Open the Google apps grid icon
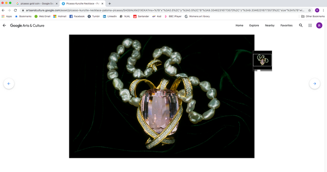327x172 pixels. [310, 25]
